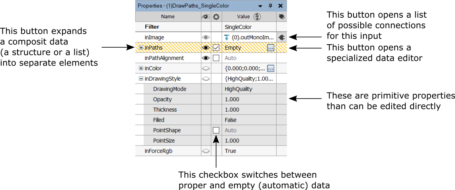
Task: Open the inPaths ellipsis editor button
Action: 271,48
